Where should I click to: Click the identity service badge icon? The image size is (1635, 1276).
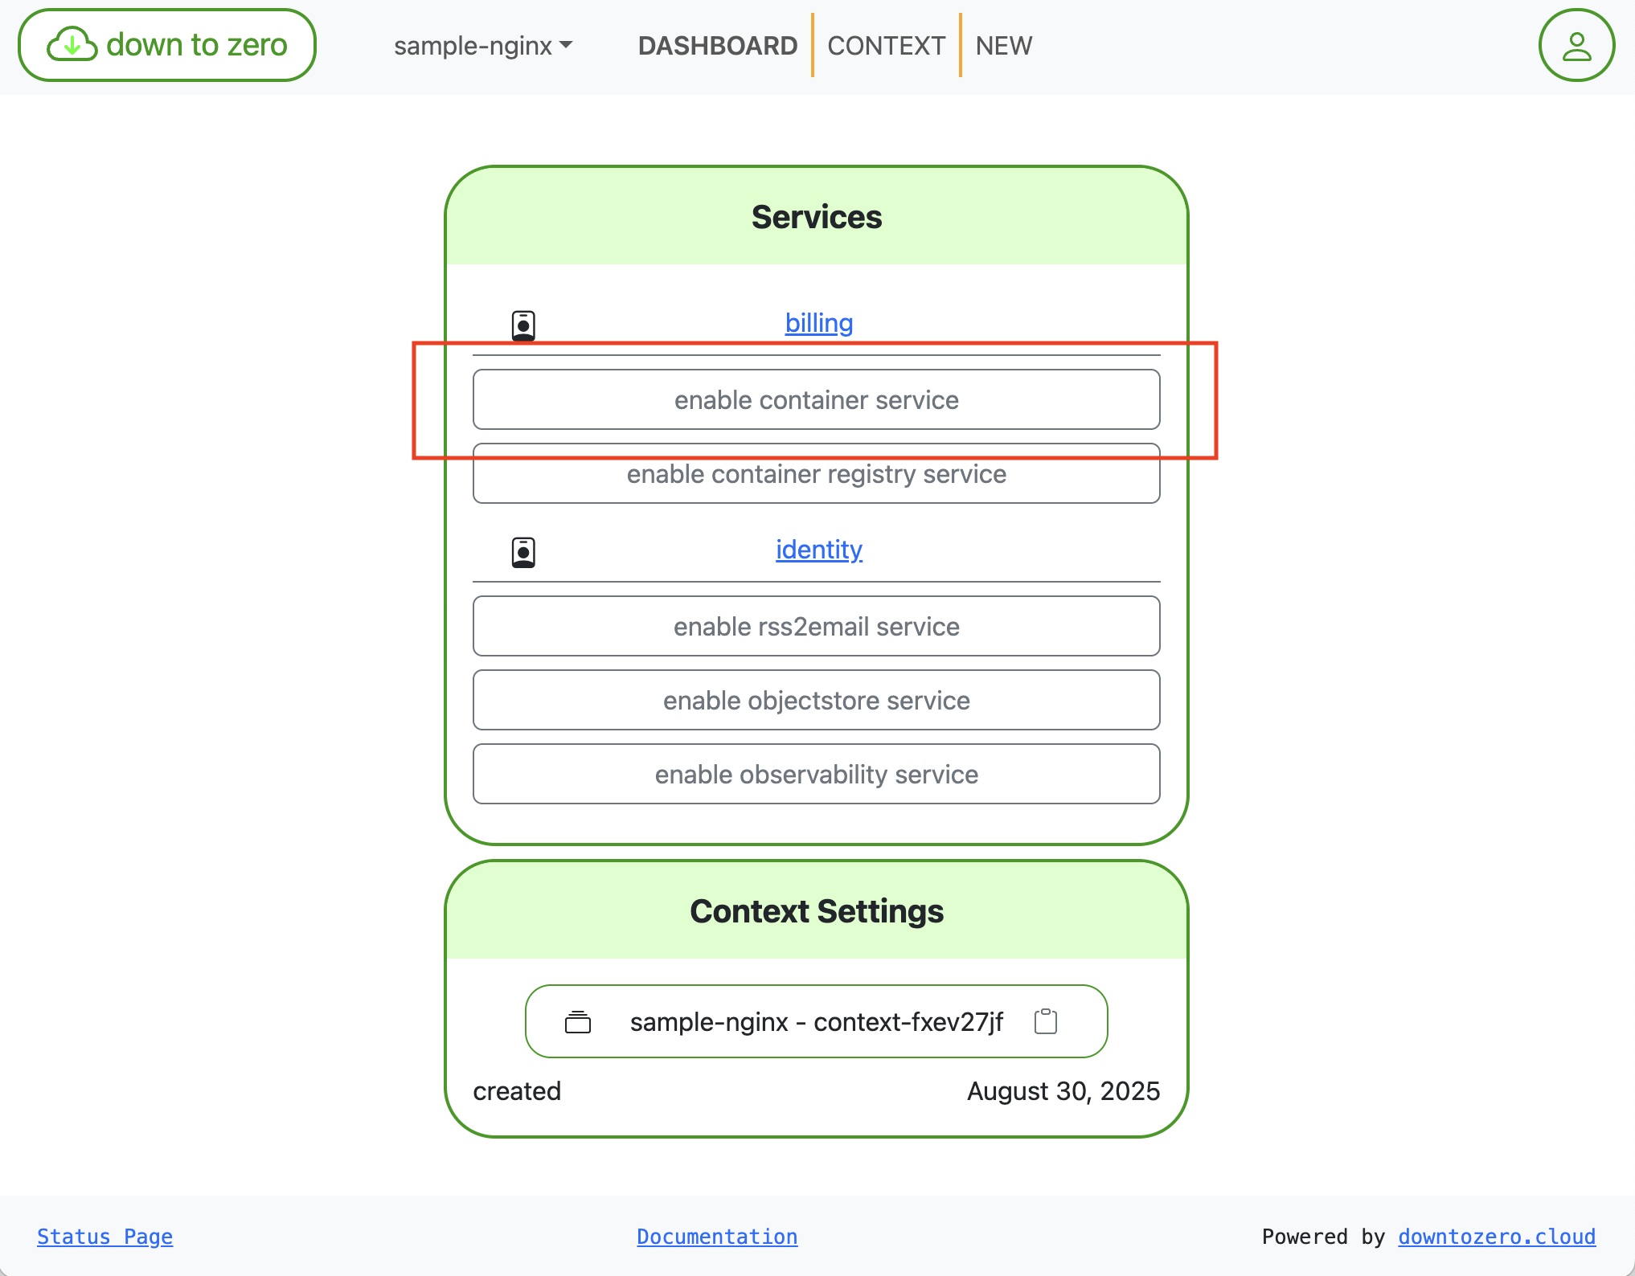coord(523,552)
